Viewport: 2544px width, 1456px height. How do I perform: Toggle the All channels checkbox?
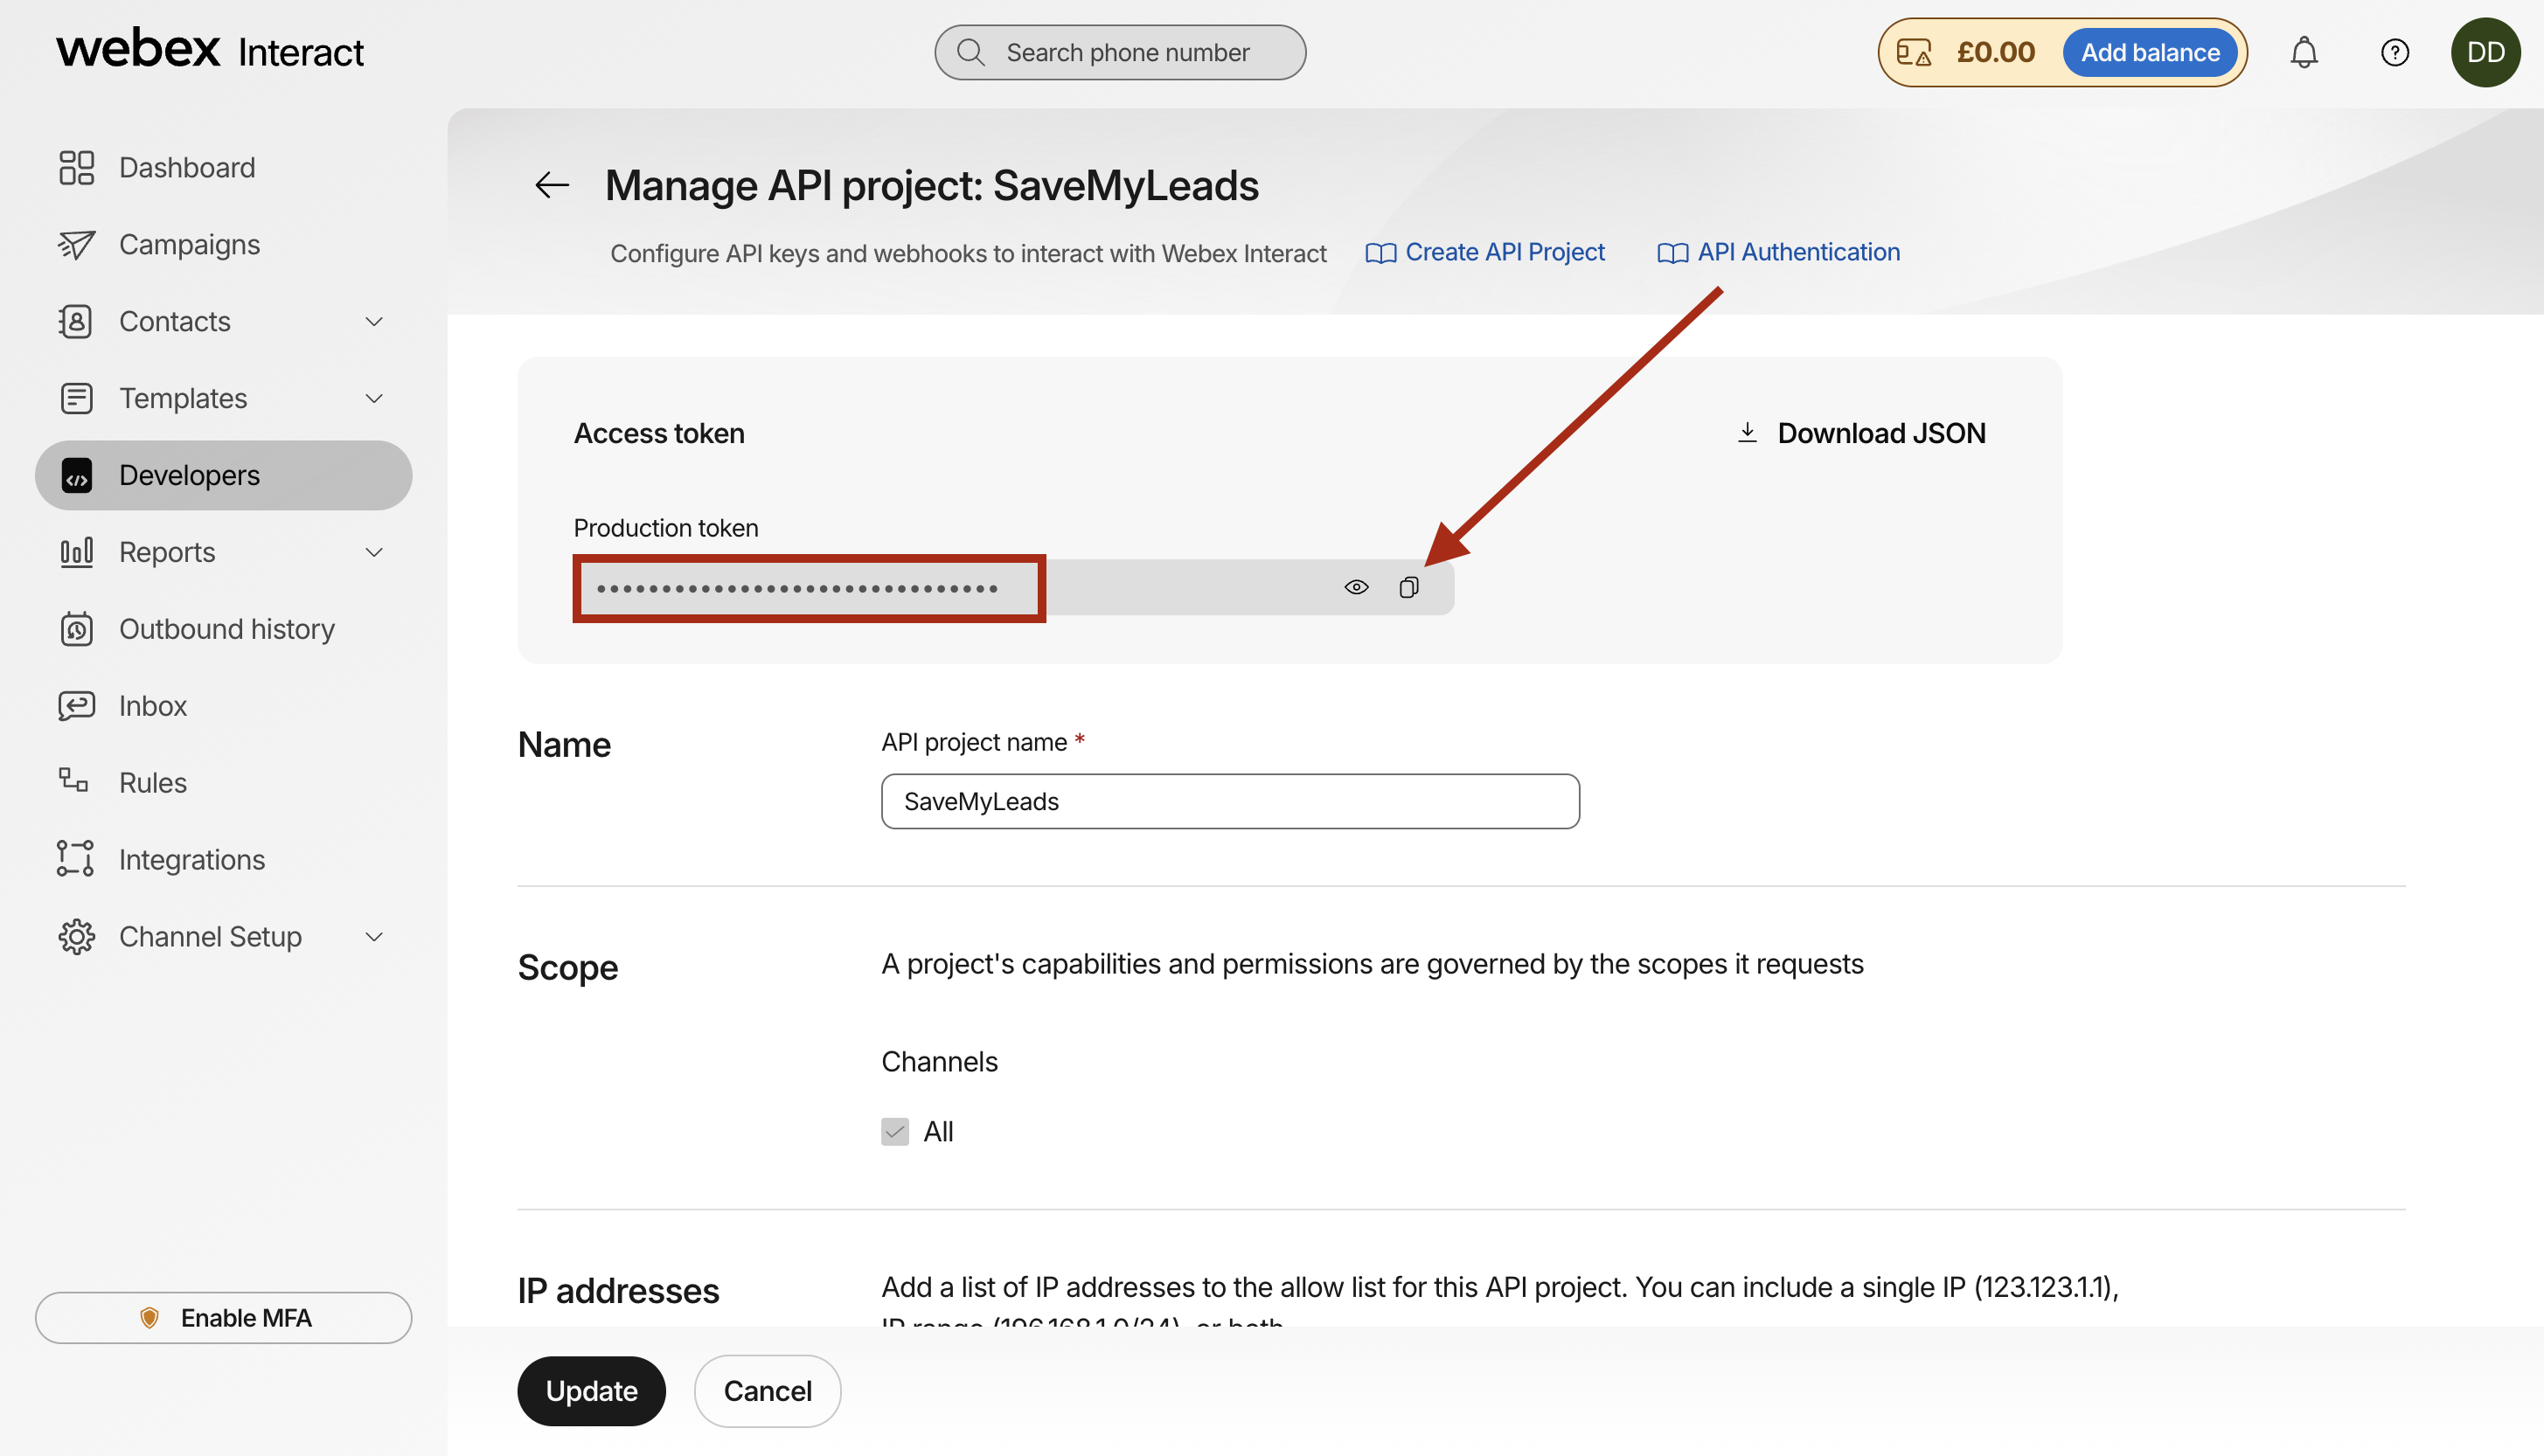(x=895, y=1131)
